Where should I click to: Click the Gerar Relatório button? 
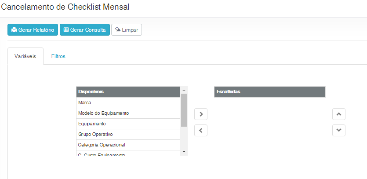(33, 30)
